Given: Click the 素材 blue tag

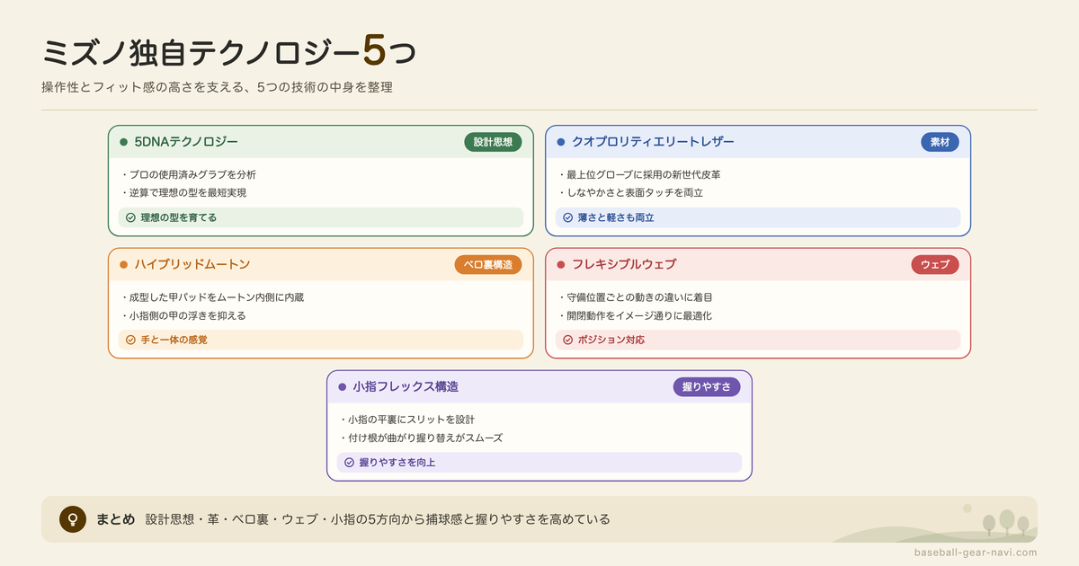Looking at the screenshot, I should click(940, 142).
